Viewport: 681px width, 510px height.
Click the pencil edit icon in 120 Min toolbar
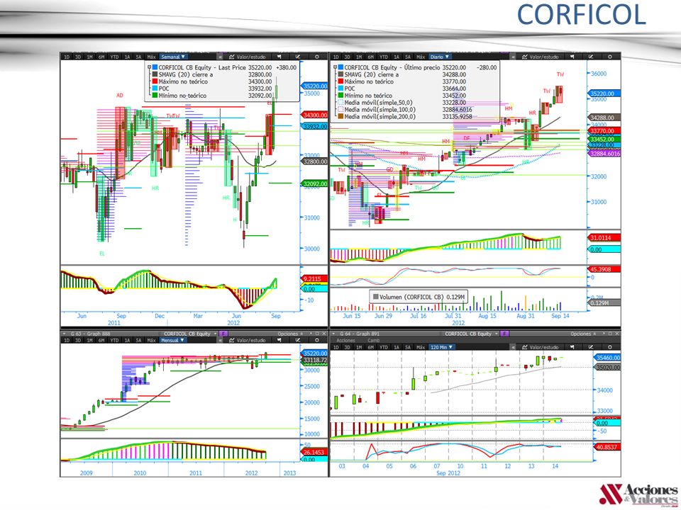tap(591, 347)
